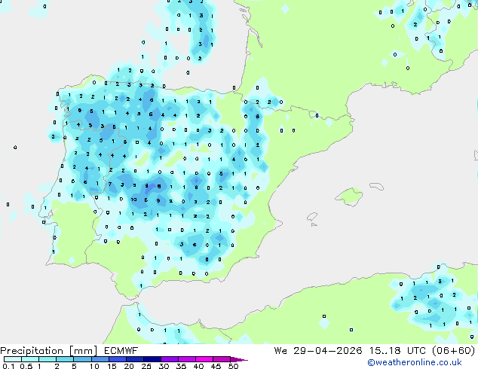The image size is (478, 369).
Task: Select the 40–45 mm magenta legend swatch
Action: coord(204,359)
